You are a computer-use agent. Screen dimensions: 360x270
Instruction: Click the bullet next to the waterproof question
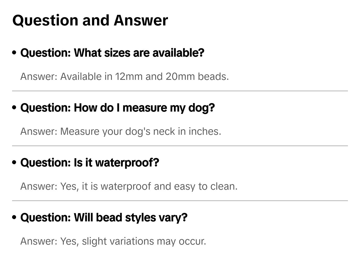point(14,162)
